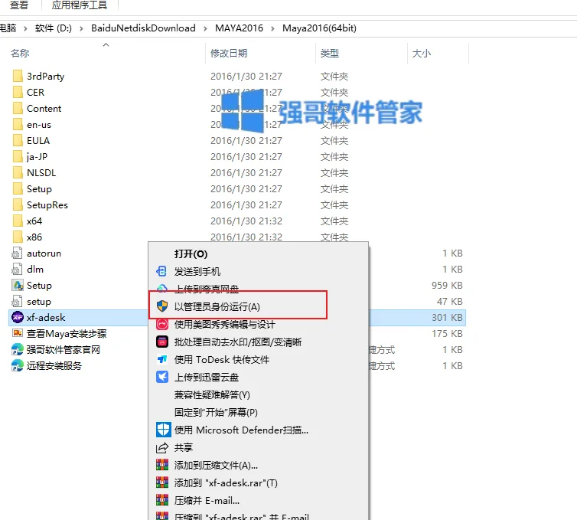Click the 迅雷云盘 upload icon
Image resolution: width=577 pixels, height=520 pixels.
click(162, 377)
